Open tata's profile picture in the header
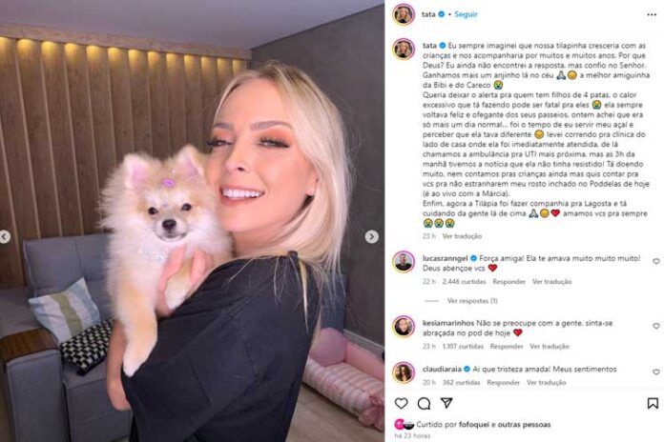Image resolution: width=664 pixels, height=442 pixels. [404, 15]
